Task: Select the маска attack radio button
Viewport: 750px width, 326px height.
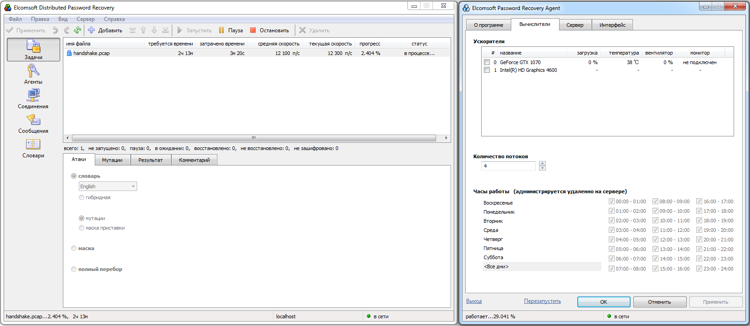Action: [74, 248]
